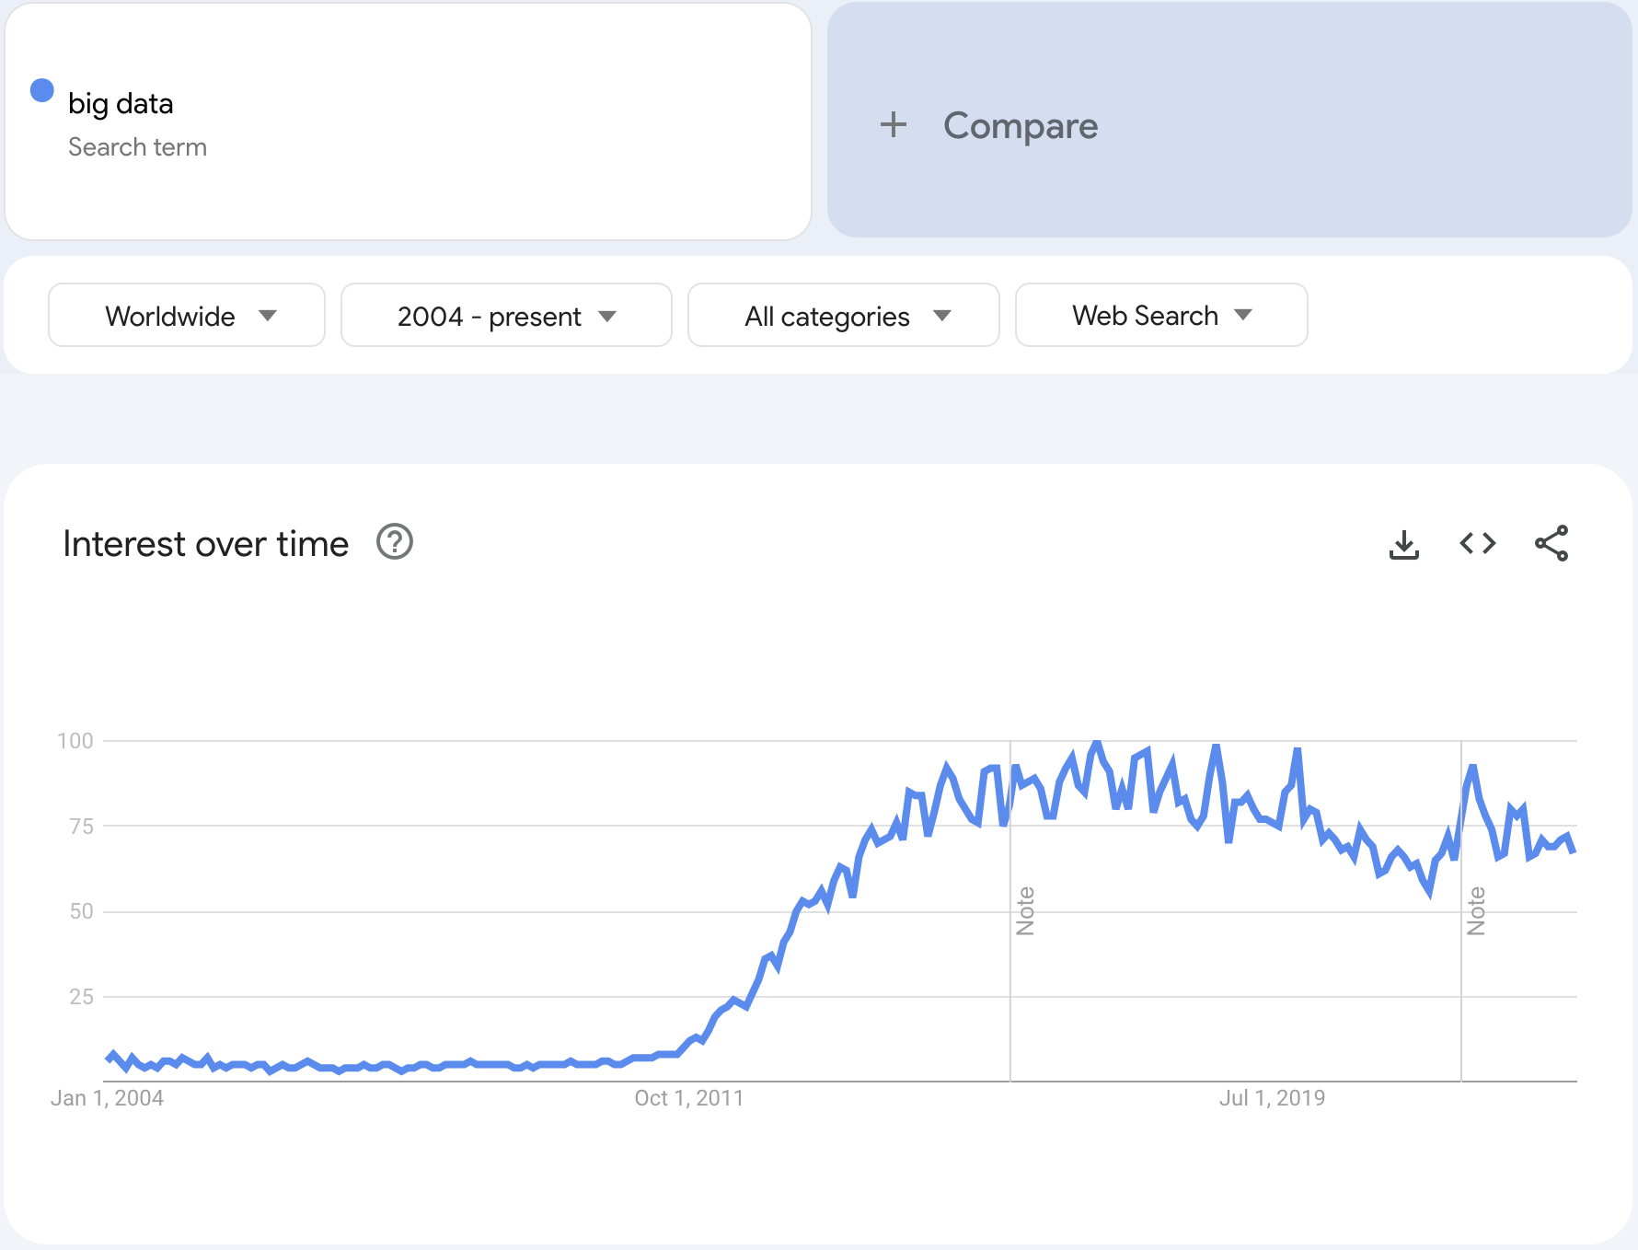This screenshot has height=1250, width=1638.
Task: Open the All categories dropdown
Action: (843, 316)
